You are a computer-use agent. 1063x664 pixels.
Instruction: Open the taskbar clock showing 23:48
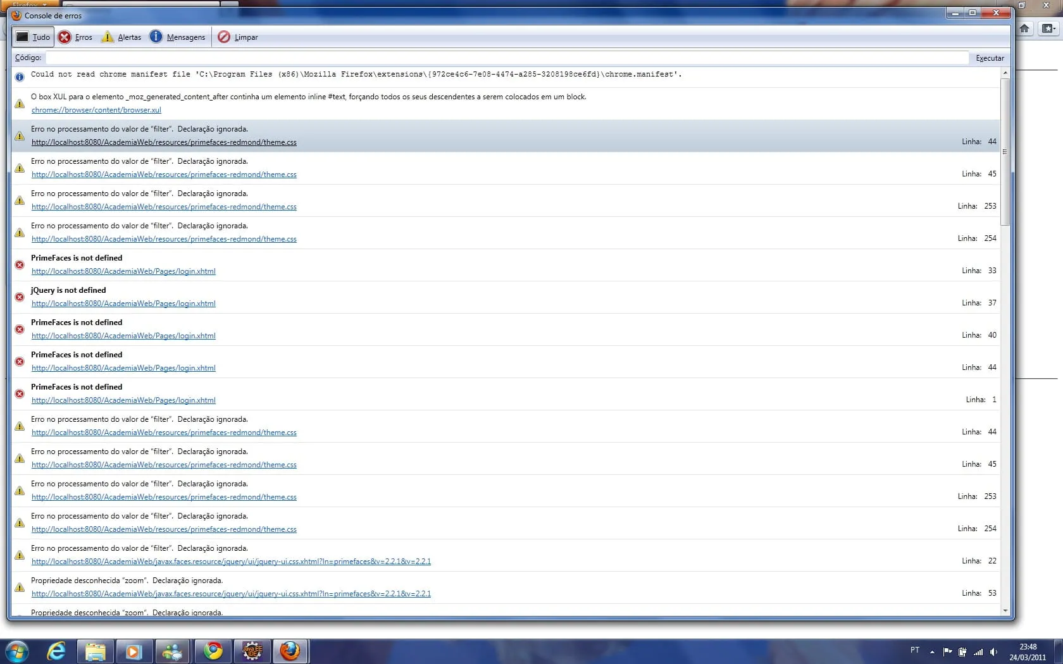[1028, 652]
